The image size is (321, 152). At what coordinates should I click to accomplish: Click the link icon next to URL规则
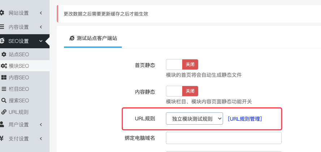click(x=4, y=112)
